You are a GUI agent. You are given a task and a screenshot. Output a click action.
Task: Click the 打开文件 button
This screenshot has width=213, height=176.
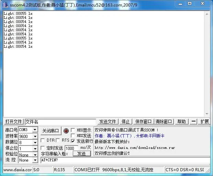14,121
